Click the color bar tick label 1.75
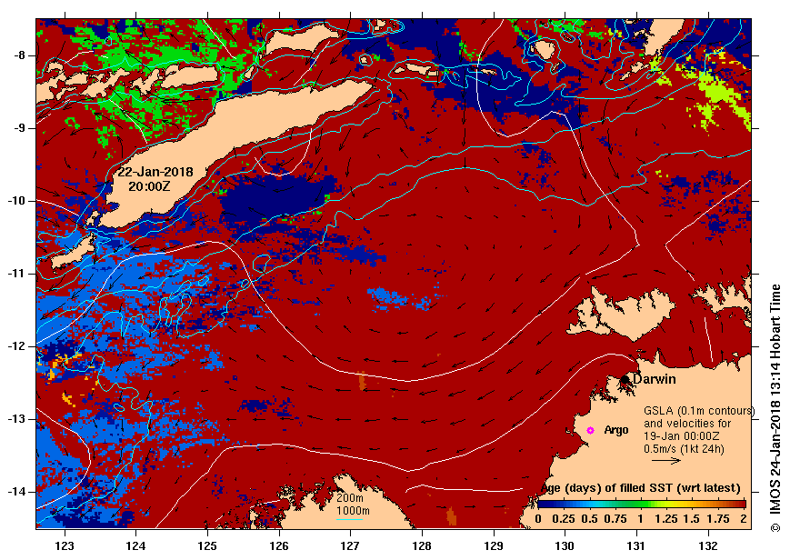This screenshot has height=560, width=790. coord(718,519)
